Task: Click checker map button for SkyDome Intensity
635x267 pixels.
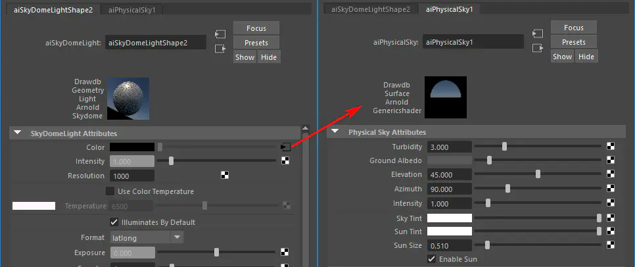Action: [x=285, y=160]
